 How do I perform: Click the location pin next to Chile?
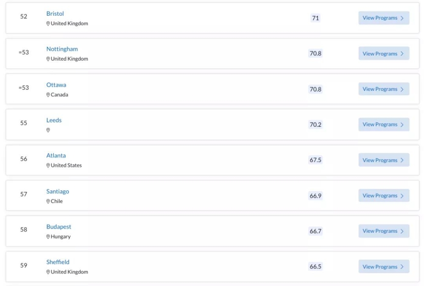click(x=48, y=201)
